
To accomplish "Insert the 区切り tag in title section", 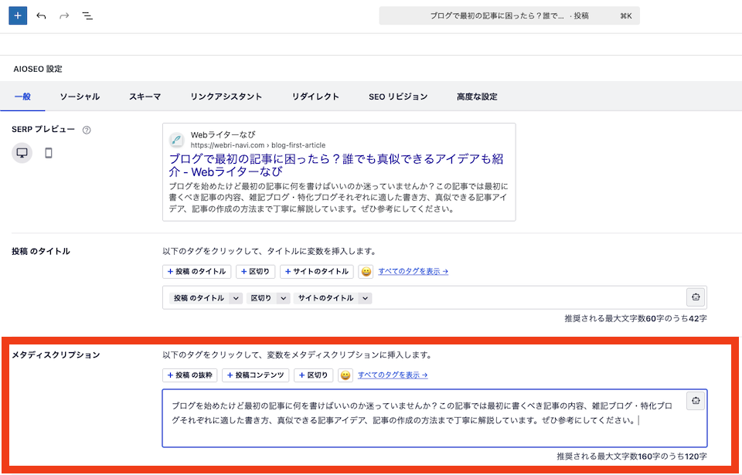I will click(x=256, y=272).
